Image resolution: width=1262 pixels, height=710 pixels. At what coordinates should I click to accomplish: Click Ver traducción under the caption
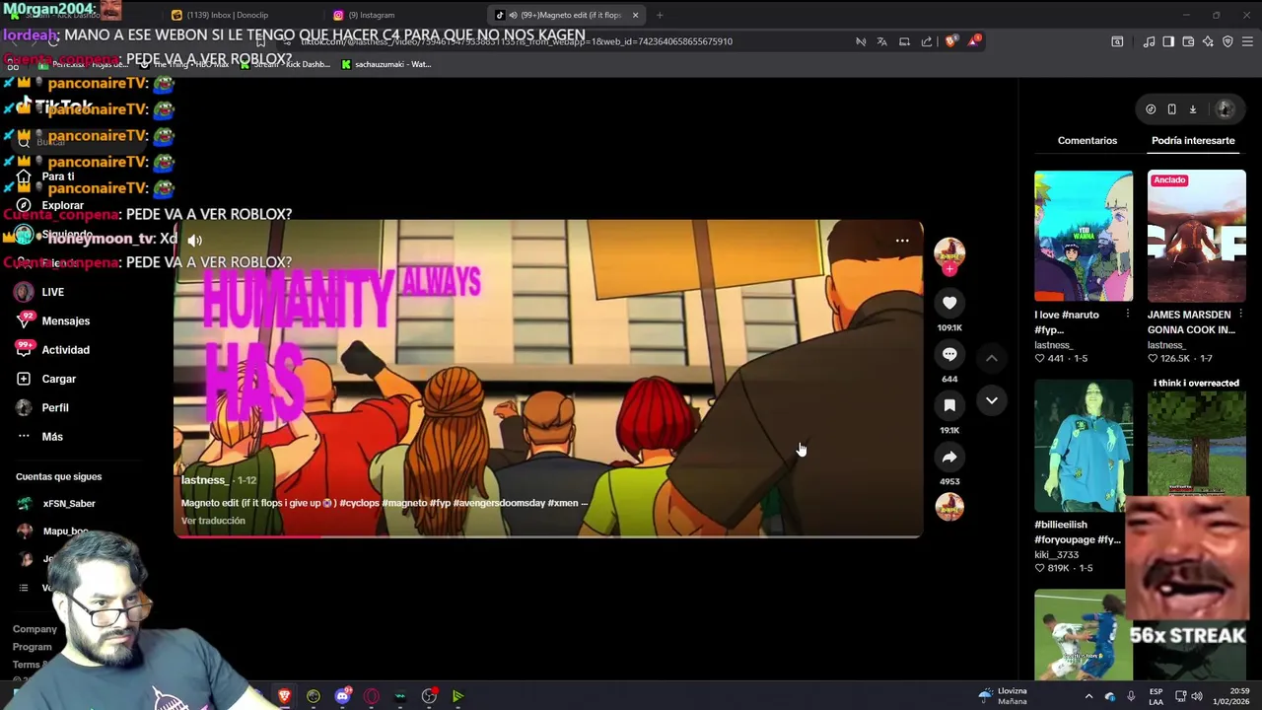tap(213, 521)
